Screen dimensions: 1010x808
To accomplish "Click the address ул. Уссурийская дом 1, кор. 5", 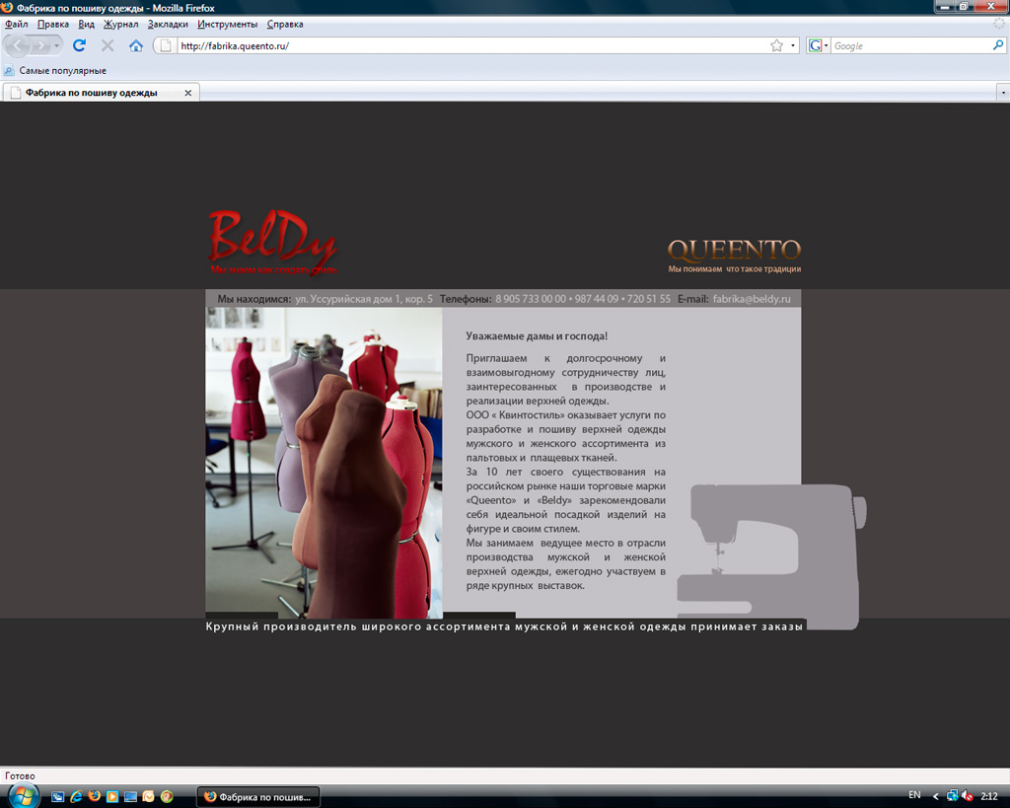I will pos(364,299).
